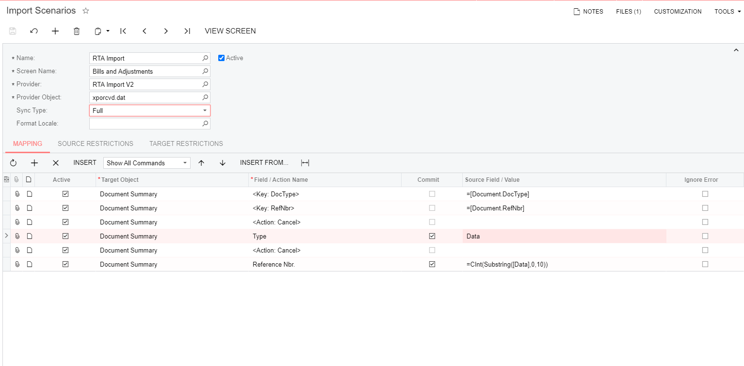The width and height of the screenshot is (744, 366).
Task: Click the undo/cancel icon in top toolbar
Action: click(34, 31)
